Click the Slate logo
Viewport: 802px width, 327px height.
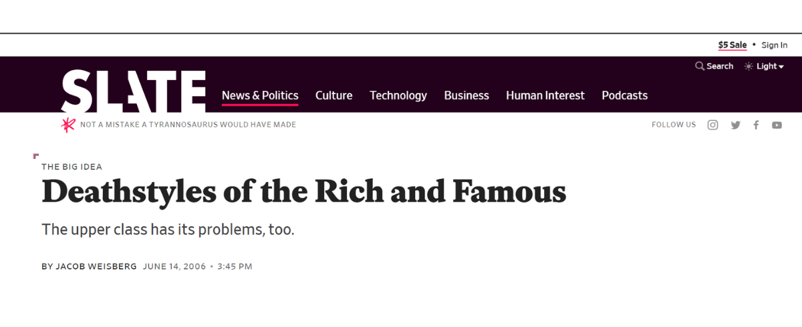click(x=134, y=91)
